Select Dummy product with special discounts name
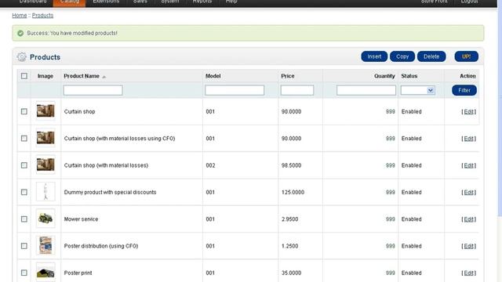502x282 pixels. click(110, 192)
